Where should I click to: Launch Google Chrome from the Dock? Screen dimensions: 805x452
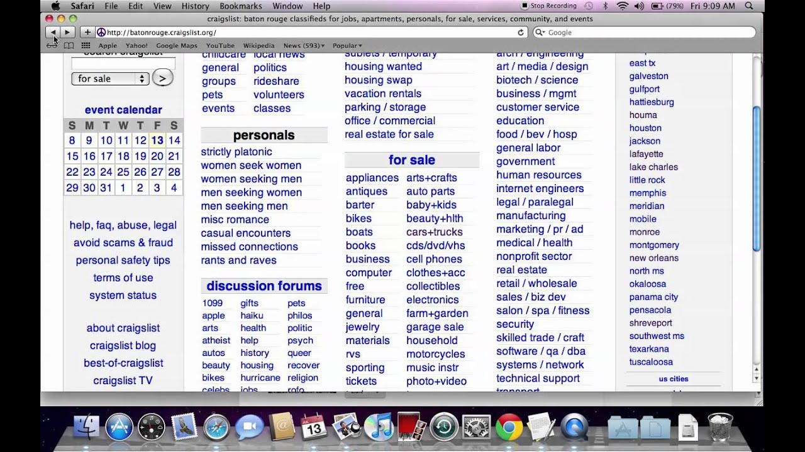point(509,428)
